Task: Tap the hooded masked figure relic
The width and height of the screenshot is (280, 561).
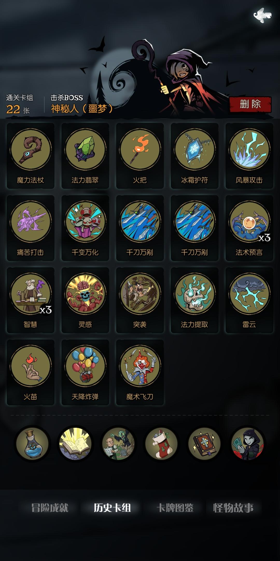Action: click(247, 444)
